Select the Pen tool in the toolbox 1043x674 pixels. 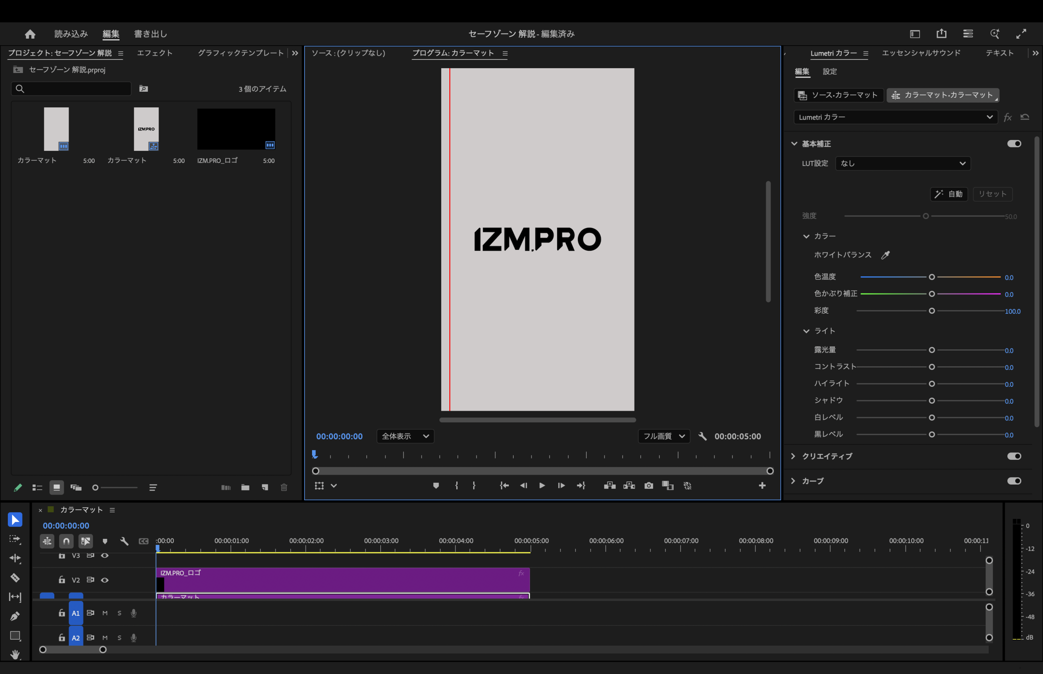tap(15, 616)
